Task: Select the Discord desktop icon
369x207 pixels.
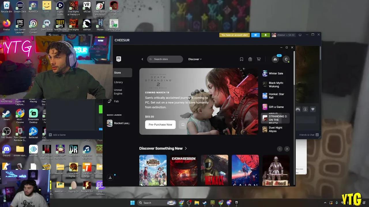Action: pyautogui.click(x=6, y=151)
